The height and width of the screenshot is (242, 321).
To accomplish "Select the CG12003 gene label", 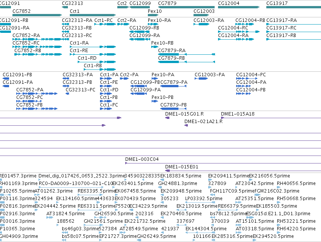I will tap(204, 11).
